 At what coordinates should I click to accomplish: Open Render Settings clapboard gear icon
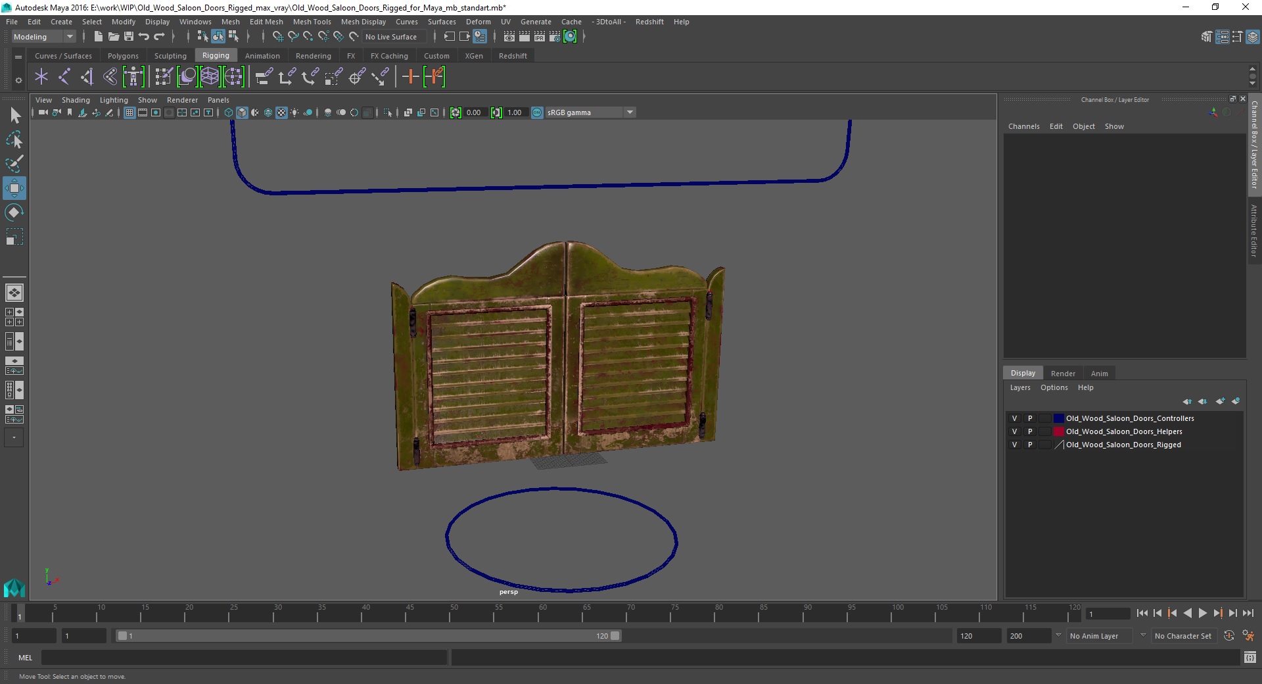tap(555, 37)
